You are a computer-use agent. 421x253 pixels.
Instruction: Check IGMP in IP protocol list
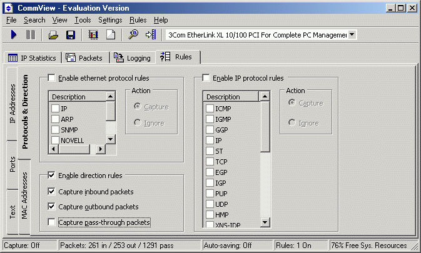(210, 119)
